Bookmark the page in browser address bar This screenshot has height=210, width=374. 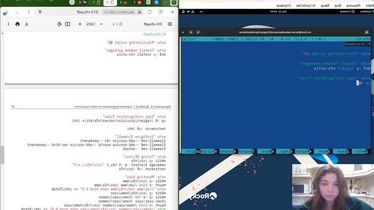pyautogui.click(x=40, y=12)
